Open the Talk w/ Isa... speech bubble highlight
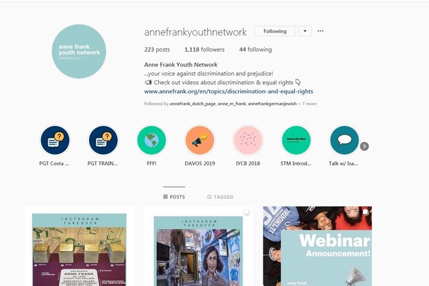429x286 pixels. point(344,140)
